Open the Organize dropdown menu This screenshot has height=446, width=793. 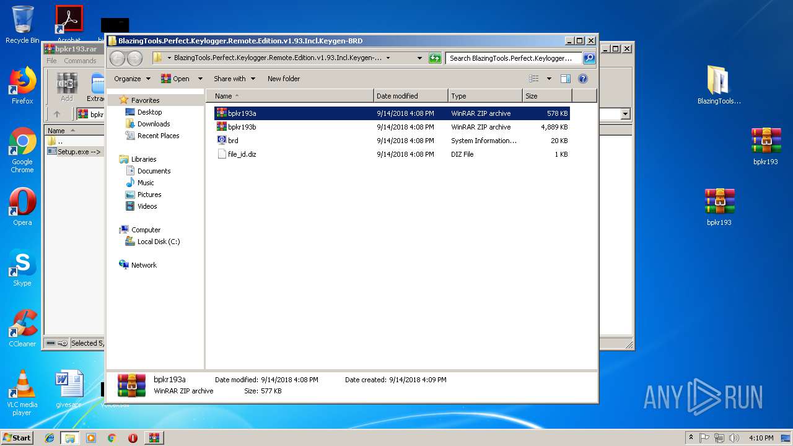pyautogui.click(x=132, y=79)
